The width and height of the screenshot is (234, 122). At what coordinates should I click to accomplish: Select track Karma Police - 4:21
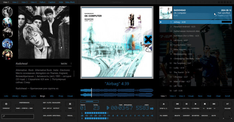click(196, 45)
